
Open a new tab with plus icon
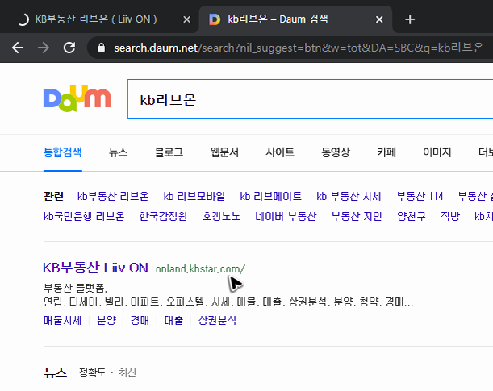(410, 19)
